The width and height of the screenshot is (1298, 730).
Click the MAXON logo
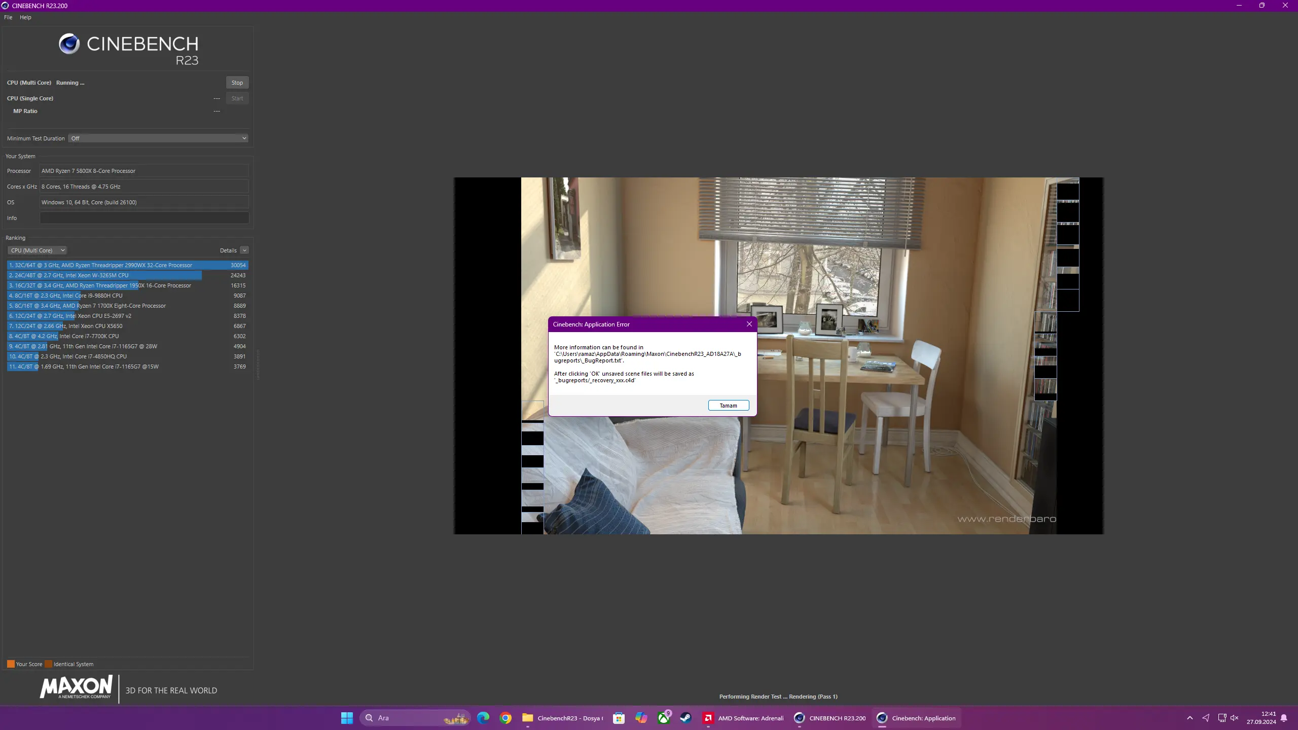coord(76,687)
